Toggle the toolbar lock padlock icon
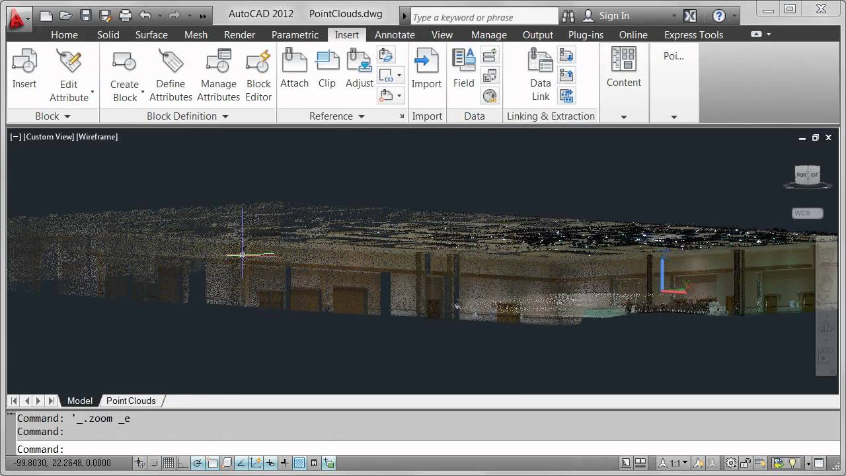Image resolution: width=846 pixels, height=476 pixels. click(746, 463)
